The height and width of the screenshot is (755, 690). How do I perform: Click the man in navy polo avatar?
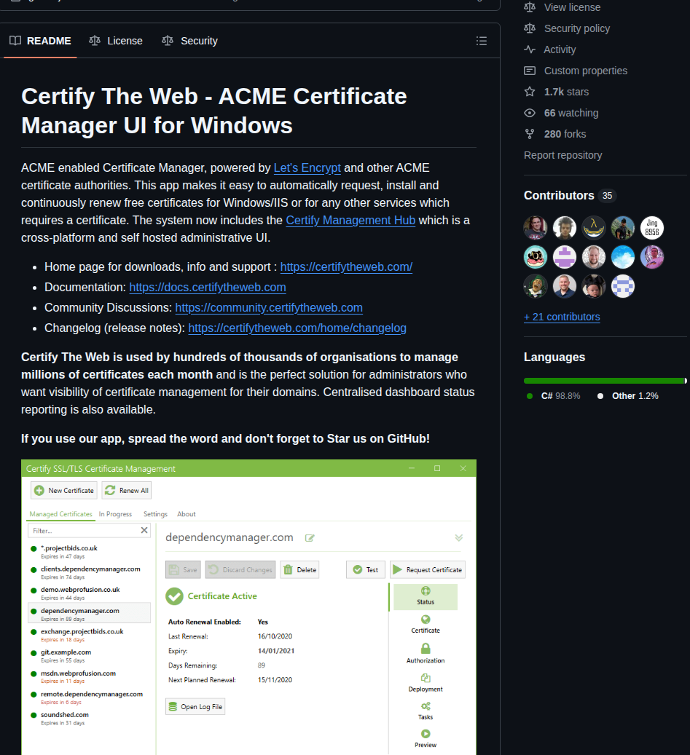tap(565, 287)
